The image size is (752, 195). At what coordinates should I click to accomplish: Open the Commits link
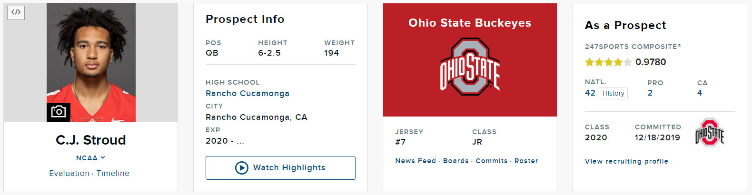(x=492, y=161)
